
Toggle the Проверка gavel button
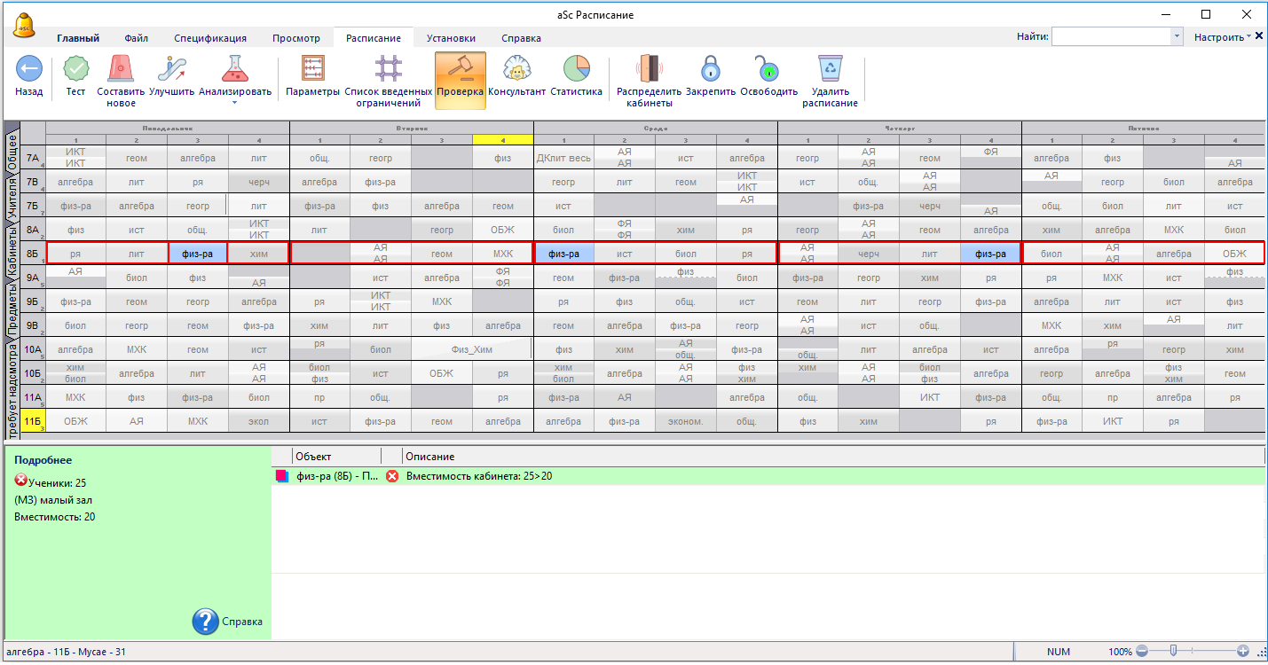pyautogui.click(x=460, y=78)
